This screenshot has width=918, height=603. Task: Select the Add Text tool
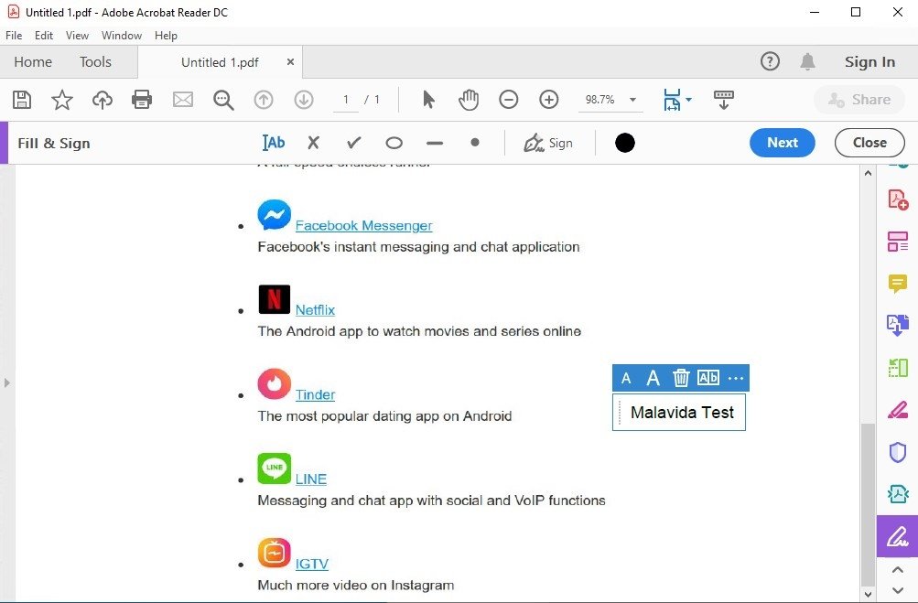click(x=274, y=143)
